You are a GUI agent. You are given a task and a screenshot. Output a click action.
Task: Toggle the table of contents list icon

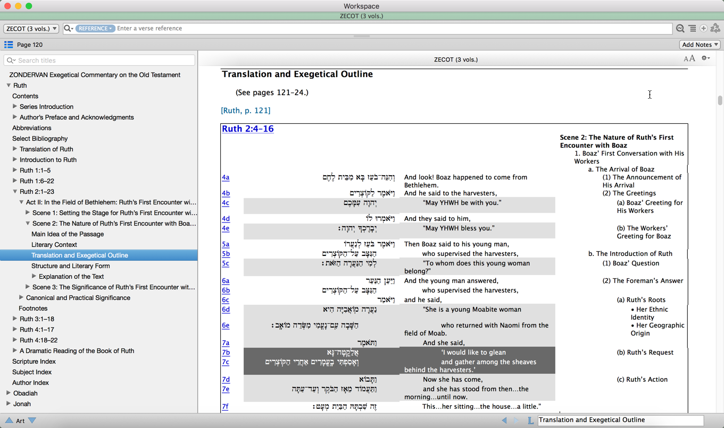(x=9, y=45)
